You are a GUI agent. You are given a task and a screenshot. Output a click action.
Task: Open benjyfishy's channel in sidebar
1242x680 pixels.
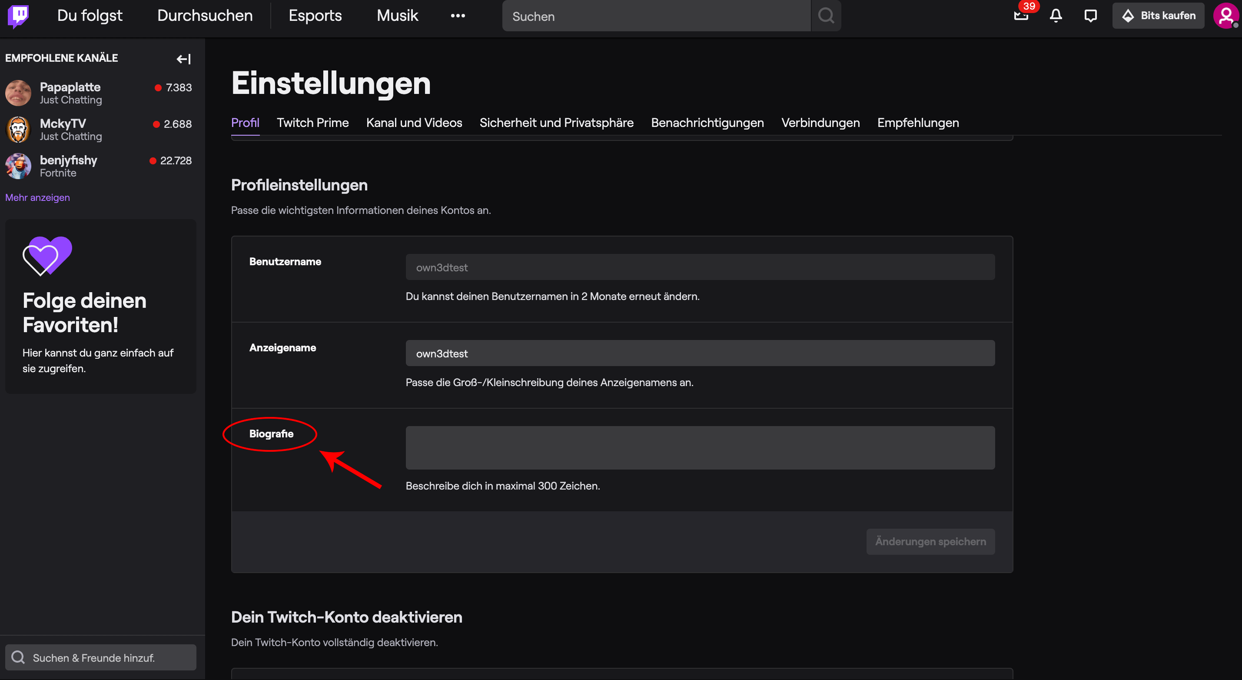[x=69, y=160]
